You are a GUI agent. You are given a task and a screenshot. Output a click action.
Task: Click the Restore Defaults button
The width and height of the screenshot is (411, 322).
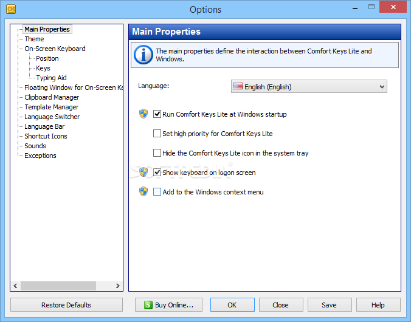66,305
